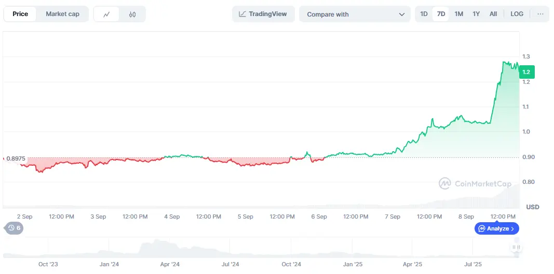Open the three-dot more options menu
554x274 pixels.
[x=541, y=14]
